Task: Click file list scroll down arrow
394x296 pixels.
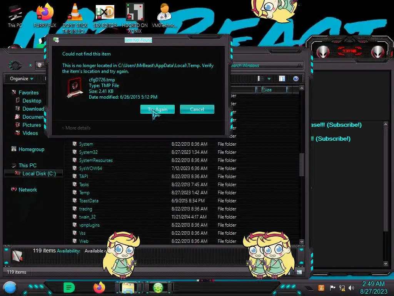Action: coord(302,242)
